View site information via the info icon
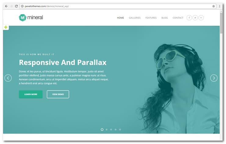 [22, 6]
